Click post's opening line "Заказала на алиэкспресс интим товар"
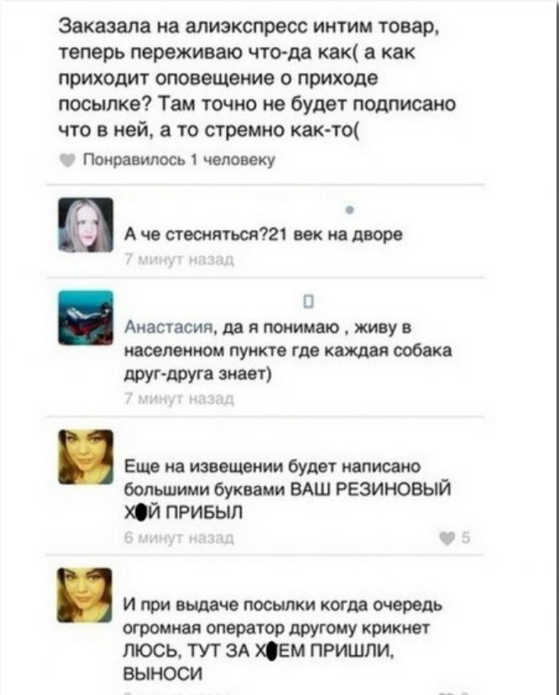Screen dimensions: 559x695 click(248, 26)
